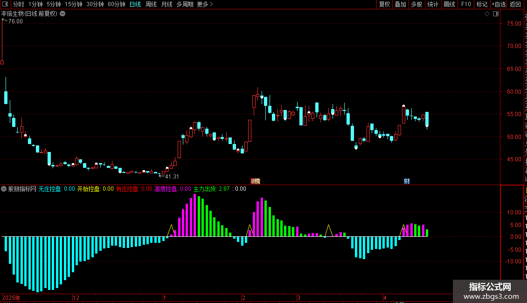Screen dimensions: 527x303
Task: Click the 叠加 overlay button
Action: pyautogui.click(x=401, y=4)
